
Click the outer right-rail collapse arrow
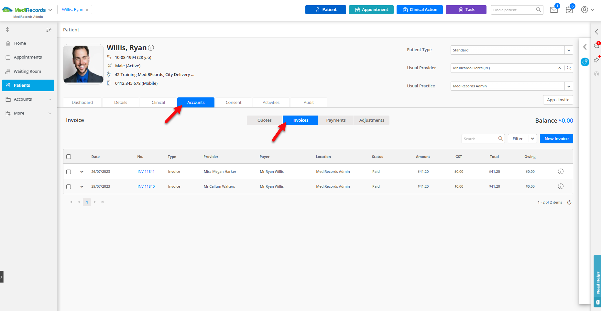coord(596,32)
